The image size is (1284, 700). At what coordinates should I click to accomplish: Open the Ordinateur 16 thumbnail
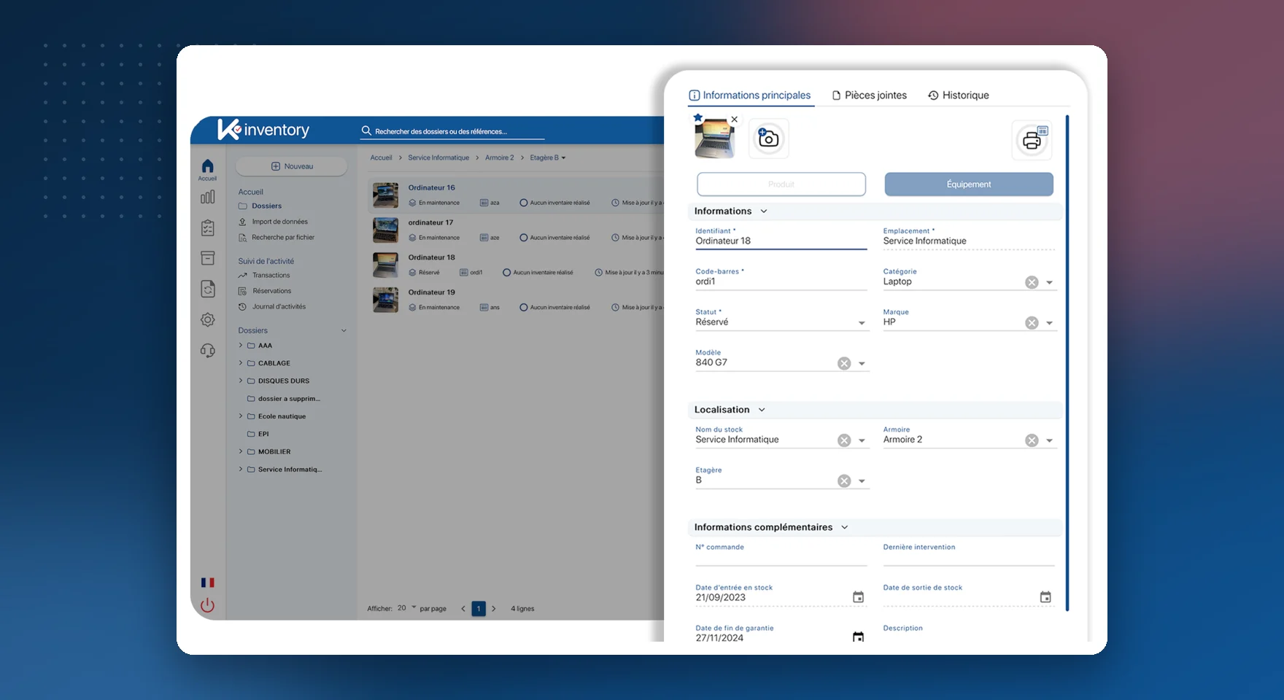click(x=386, y=195)
